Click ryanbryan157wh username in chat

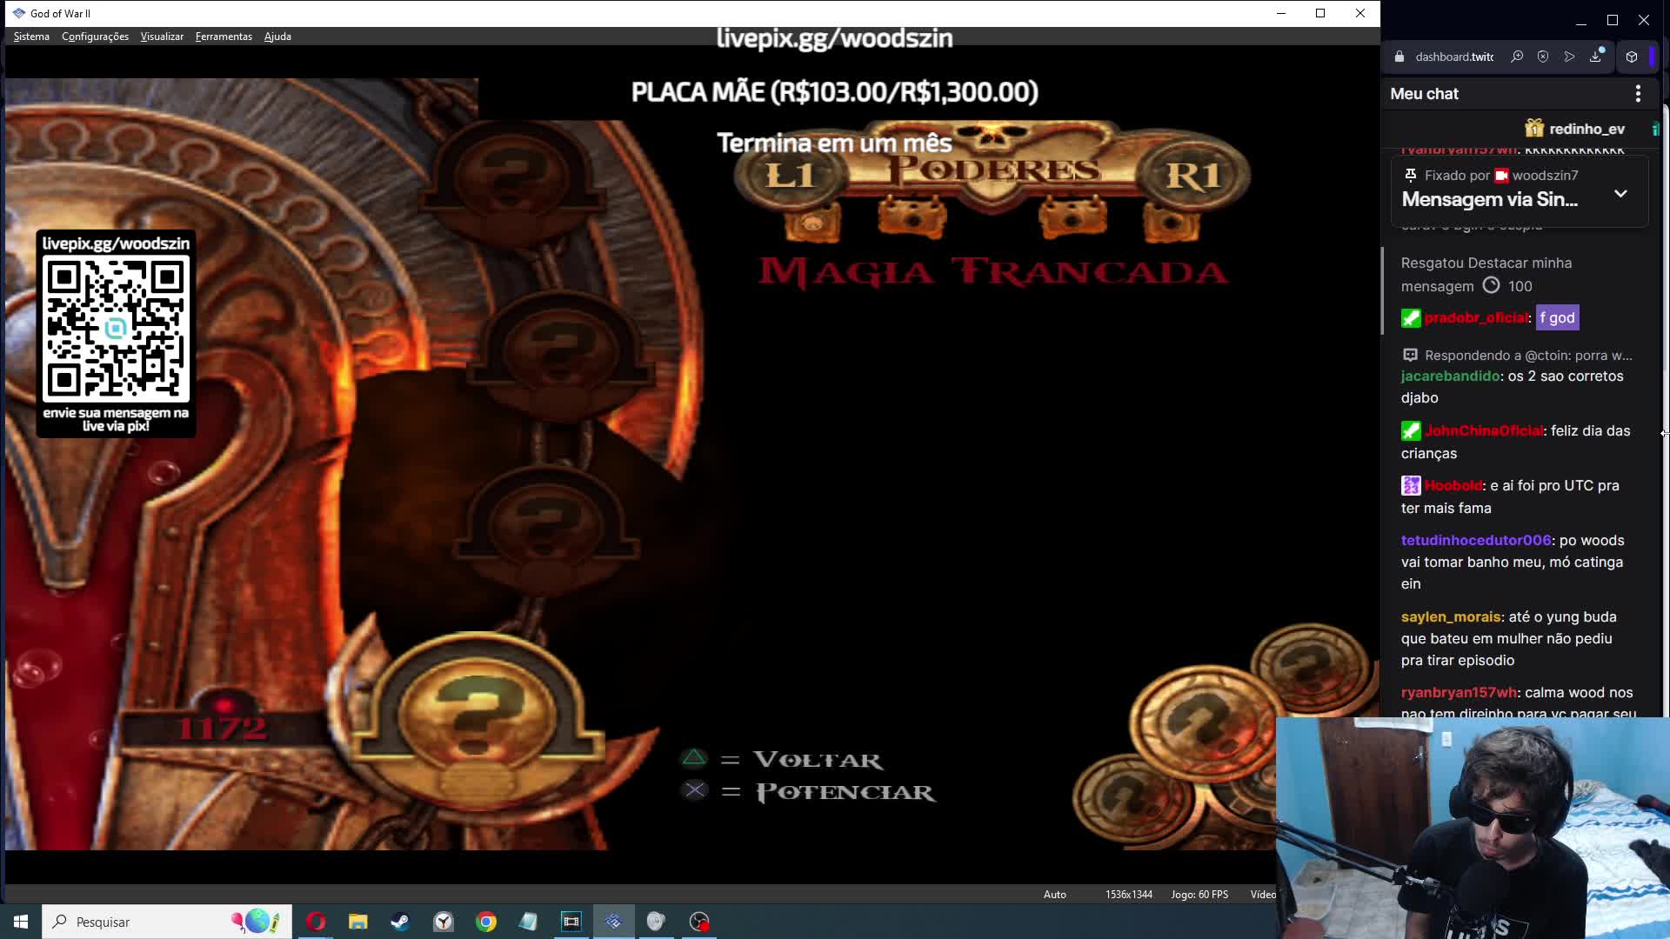pyautogui.click(x=1459, y=692)
